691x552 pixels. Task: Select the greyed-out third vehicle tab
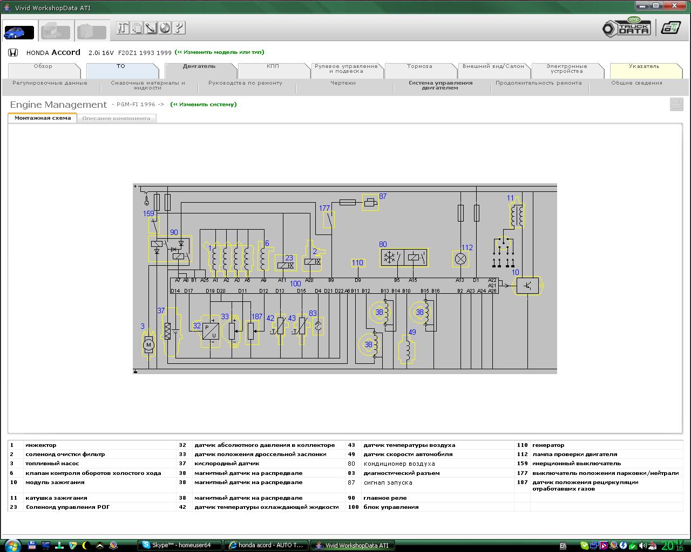click(x=91, y=31)
